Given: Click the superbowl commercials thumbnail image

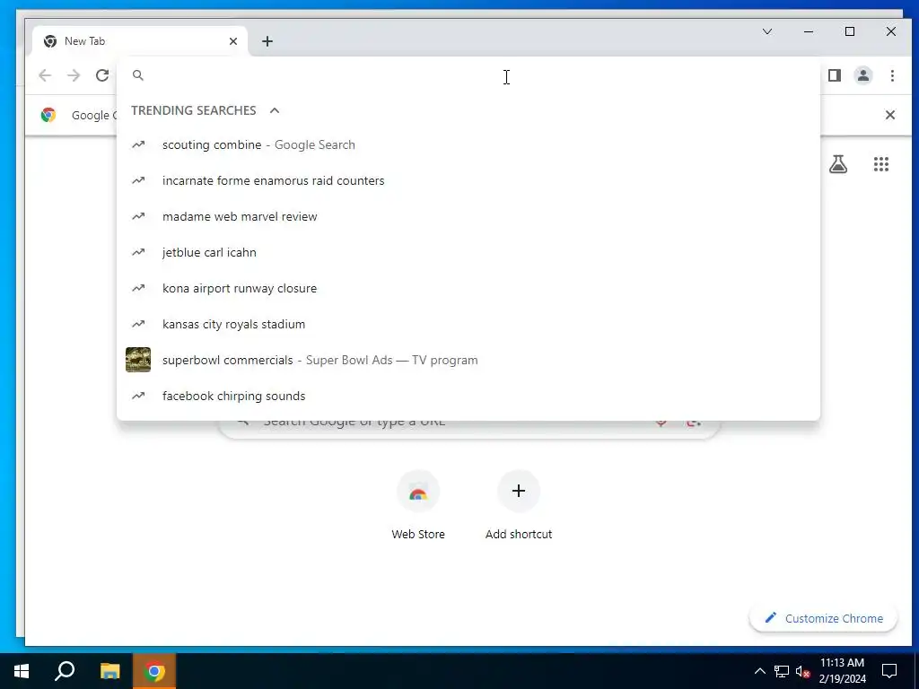Looking at the screenshot, I should [138, 360].
